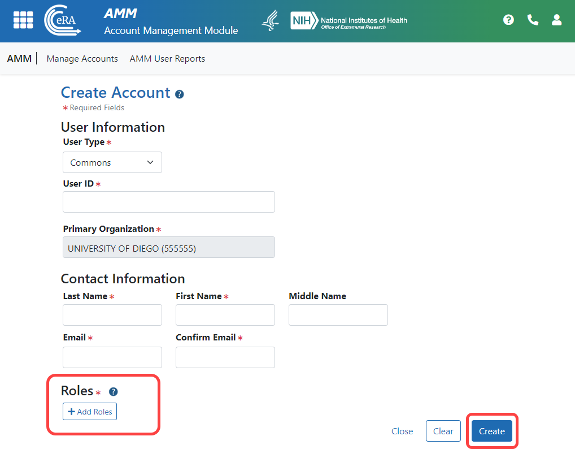Click the Close link
Screen dimensions: 575x449
pos(402,431)
